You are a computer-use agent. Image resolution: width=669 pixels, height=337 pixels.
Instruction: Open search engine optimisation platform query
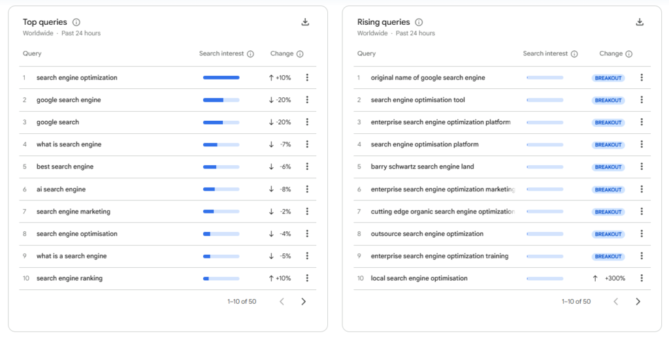pyautogui.click(x=425, y=144)
